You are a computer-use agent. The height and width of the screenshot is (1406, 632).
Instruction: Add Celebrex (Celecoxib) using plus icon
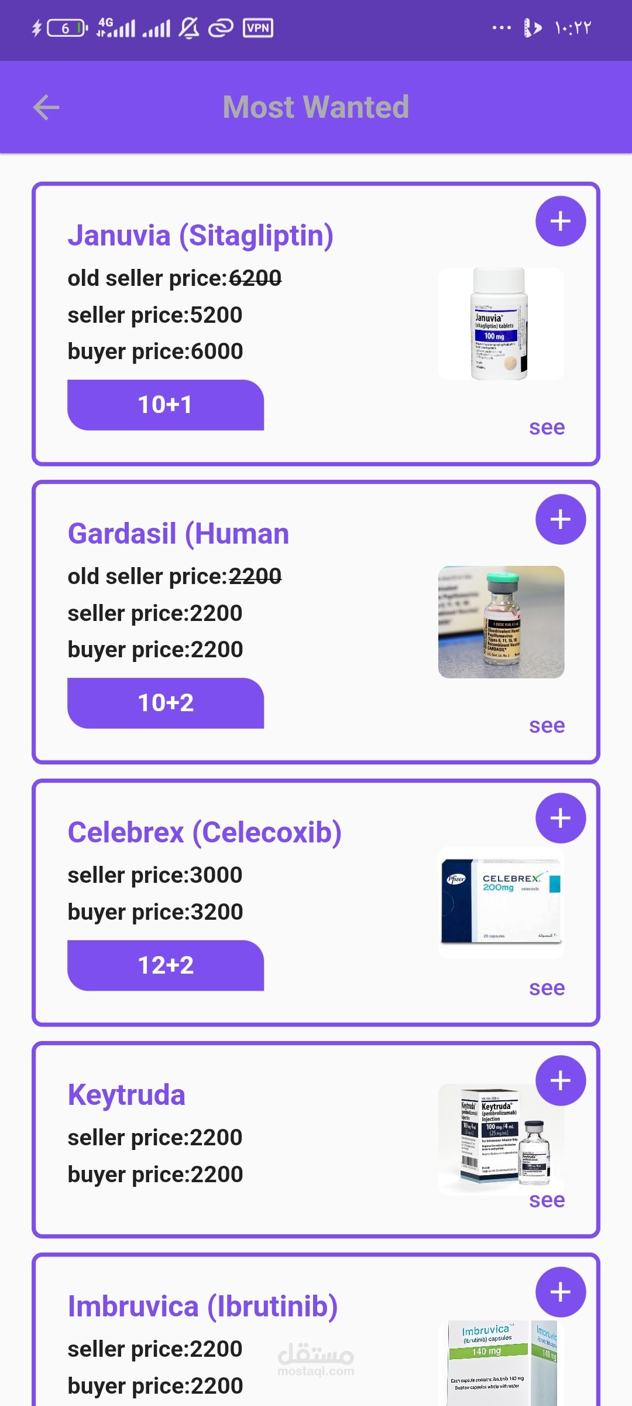click(x=560, y=818)
